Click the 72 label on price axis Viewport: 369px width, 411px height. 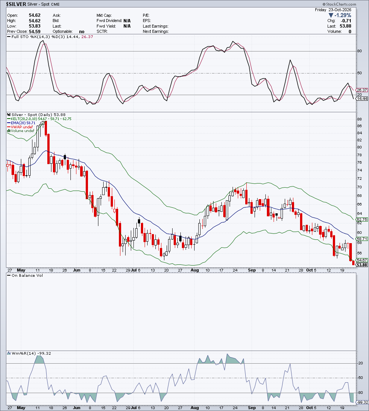[359, 179]
